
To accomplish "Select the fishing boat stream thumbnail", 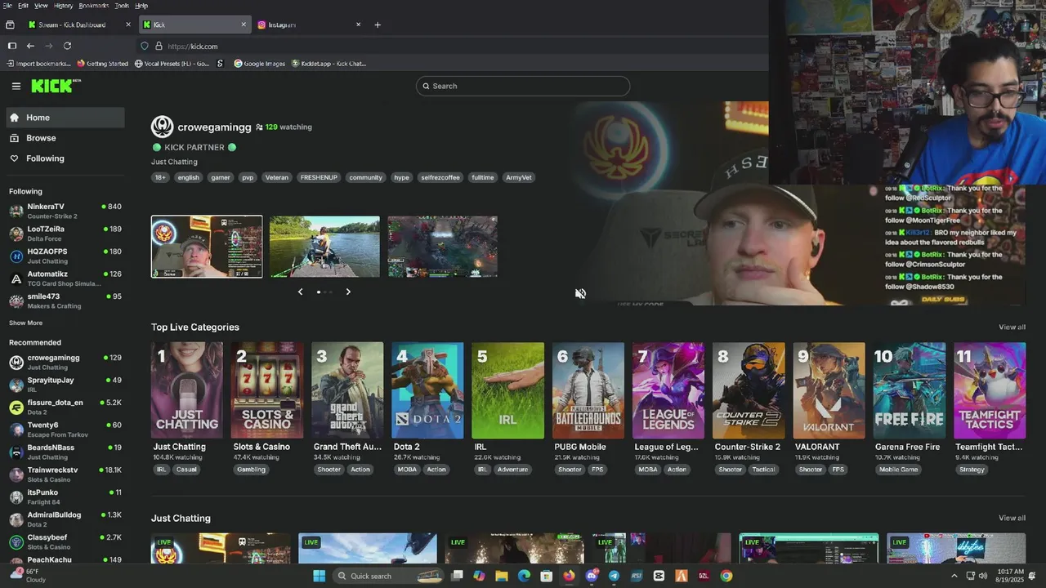I will [x=324, y=247].
